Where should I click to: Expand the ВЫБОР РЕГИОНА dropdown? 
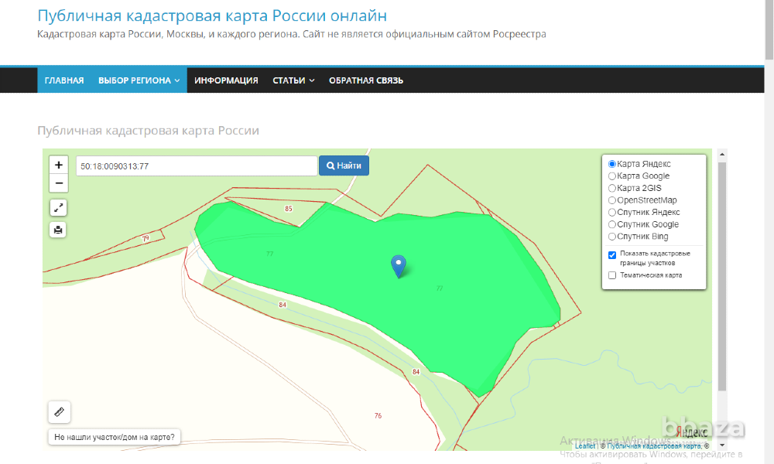point(137,80)
